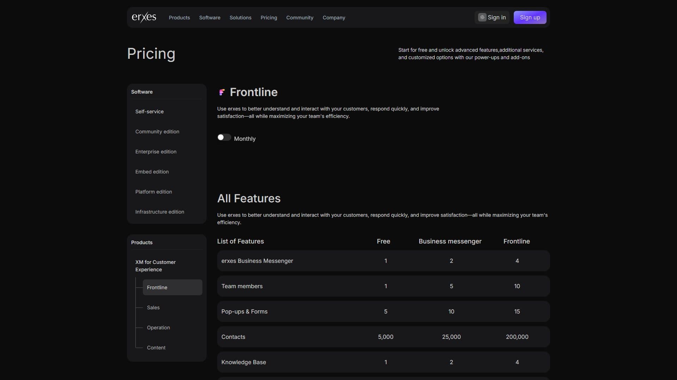Open the Products navigation menu
The image size is (677, 380).
pyautogui.click(x=179, y=18)
